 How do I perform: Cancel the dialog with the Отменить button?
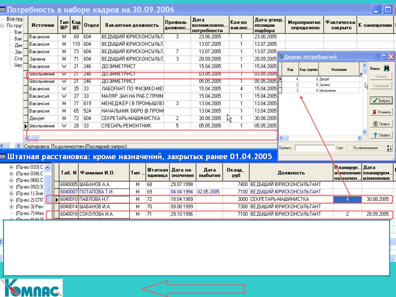point(381,112)
